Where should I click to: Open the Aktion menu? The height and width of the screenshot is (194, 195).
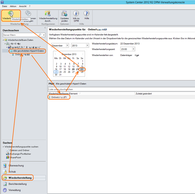(13, 6)
